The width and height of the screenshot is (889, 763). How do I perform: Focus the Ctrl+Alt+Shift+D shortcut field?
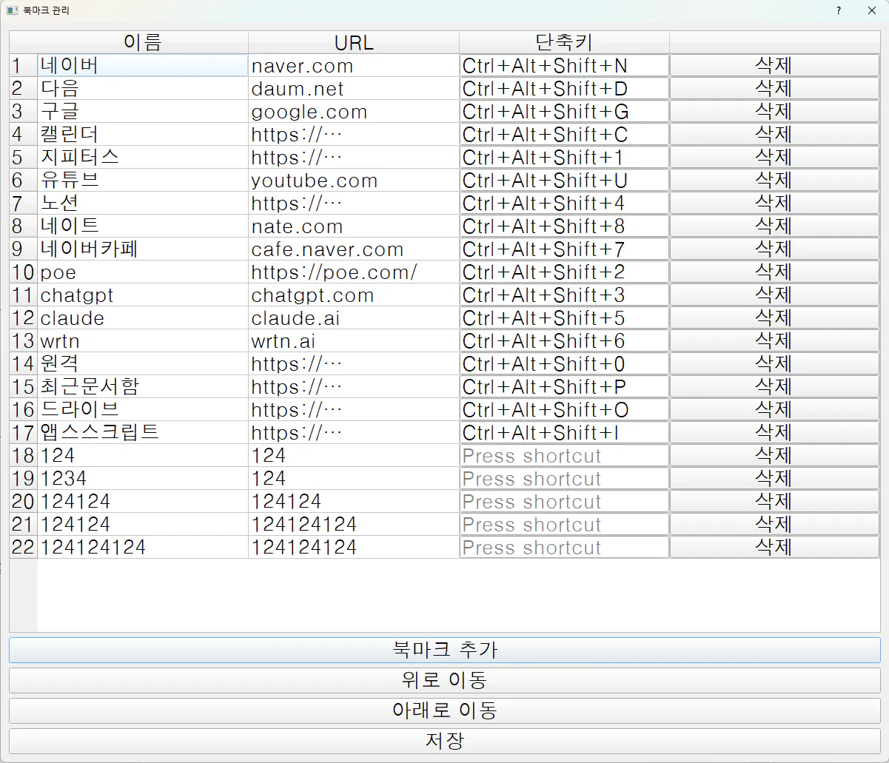point(564,88)
